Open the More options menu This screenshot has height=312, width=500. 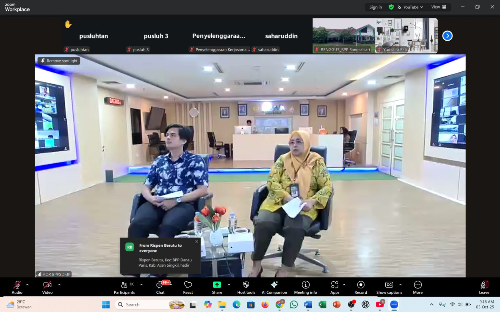pos(417,287)
